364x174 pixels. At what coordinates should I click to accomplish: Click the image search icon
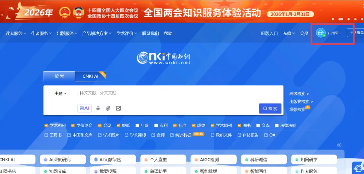118,108
